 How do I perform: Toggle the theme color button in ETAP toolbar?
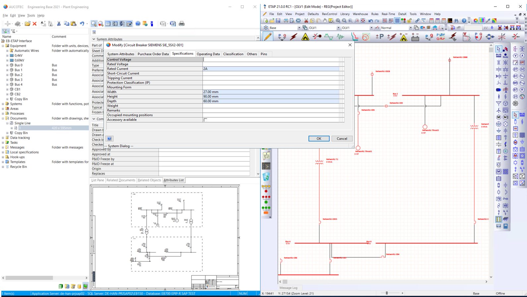click(482, 21)
